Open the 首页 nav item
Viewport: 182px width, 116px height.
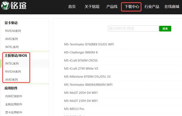72,7
